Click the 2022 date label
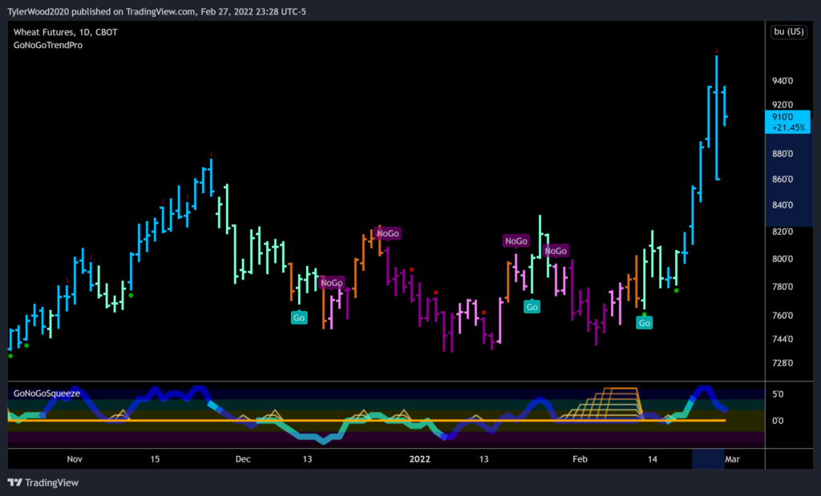This screenshot has width=821, height=496. 419,459
